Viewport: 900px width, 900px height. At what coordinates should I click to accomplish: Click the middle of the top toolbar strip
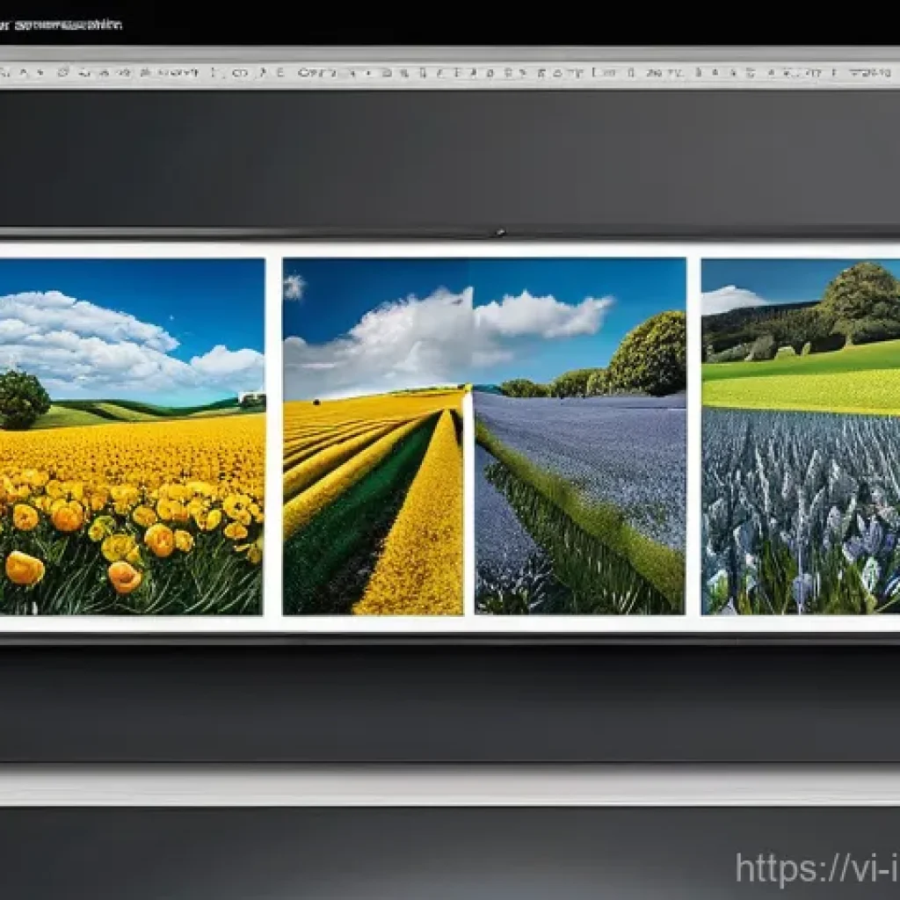tap(450, 73)
